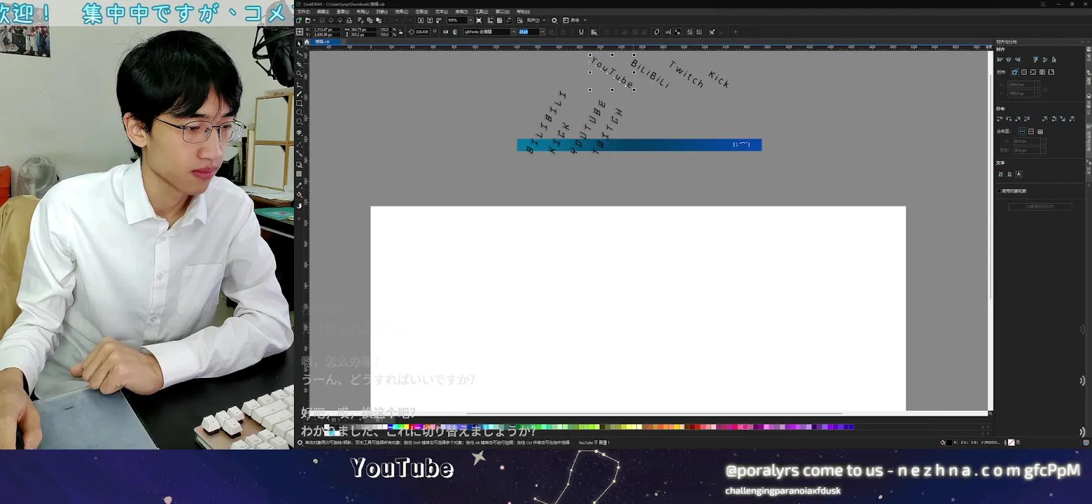Select the Shape tool in toolbox

300,53
